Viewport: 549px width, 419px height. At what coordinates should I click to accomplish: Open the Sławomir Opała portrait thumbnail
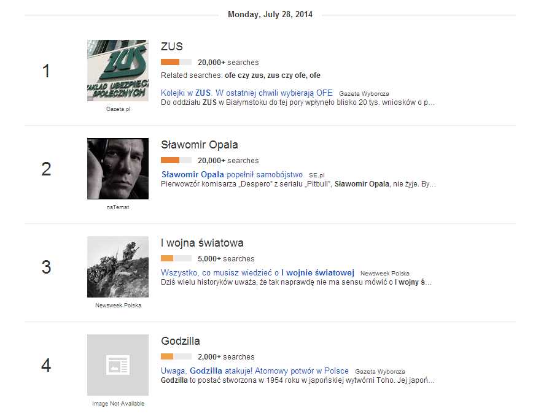coord(118,169)
